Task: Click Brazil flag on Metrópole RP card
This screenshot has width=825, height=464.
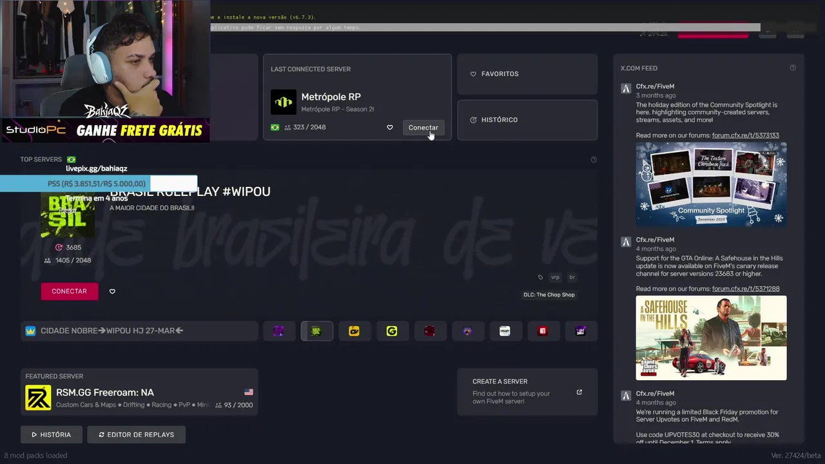Action: pyautogui.click(x=275, y=128)
